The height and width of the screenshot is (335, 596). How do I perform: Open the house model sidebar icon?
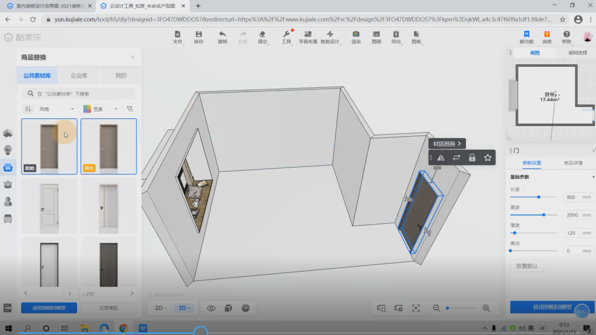[8, 133]
